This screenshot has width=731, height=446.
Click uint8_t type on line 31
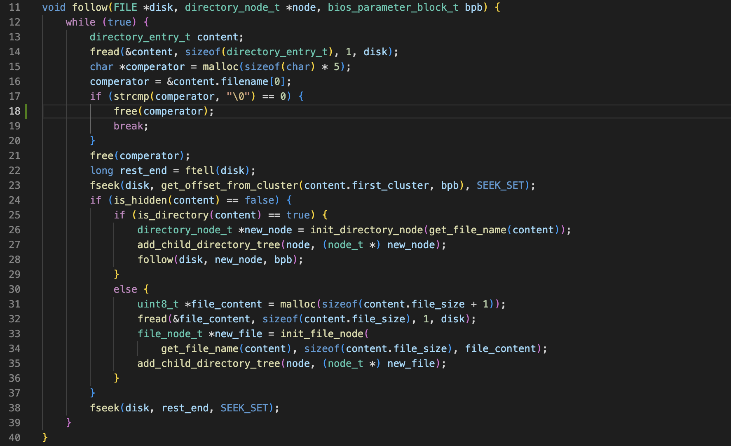pos(158,304)
